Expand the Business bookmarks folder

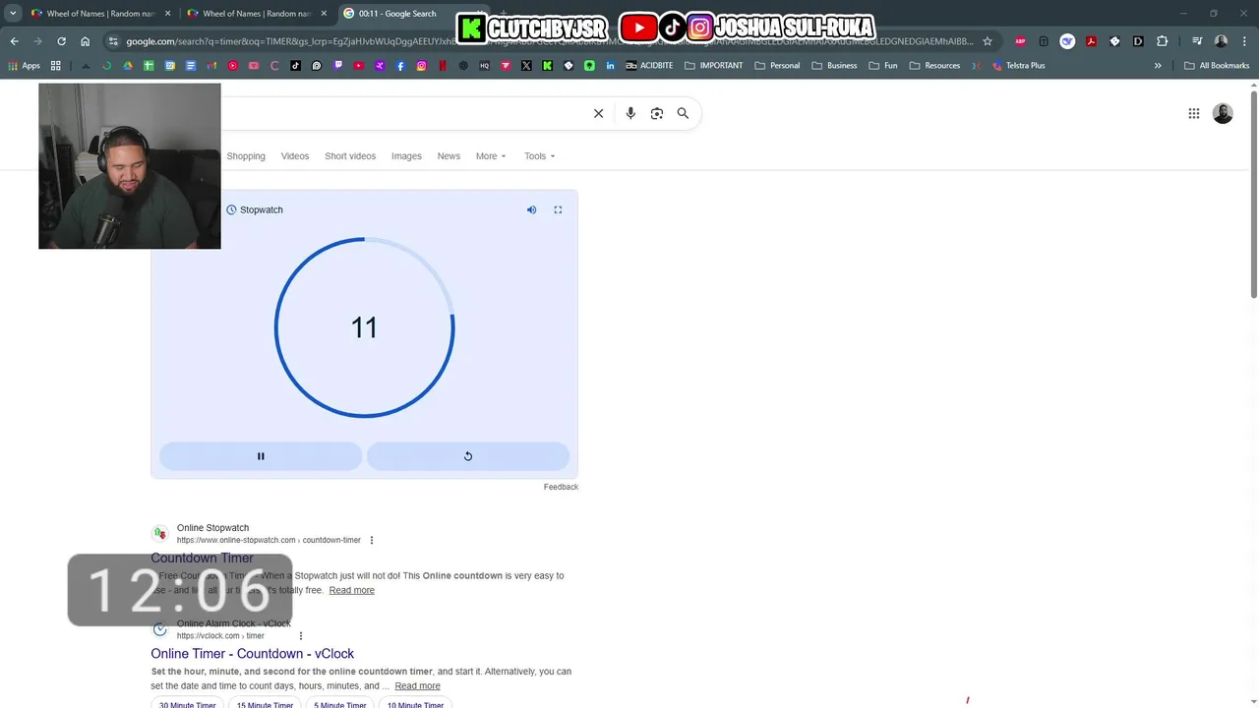point(834,66)
